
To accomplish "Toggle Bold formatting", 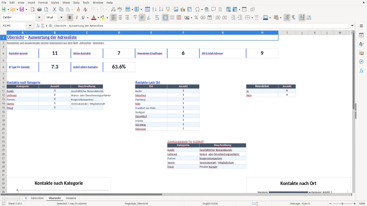I will pos(70,18).
